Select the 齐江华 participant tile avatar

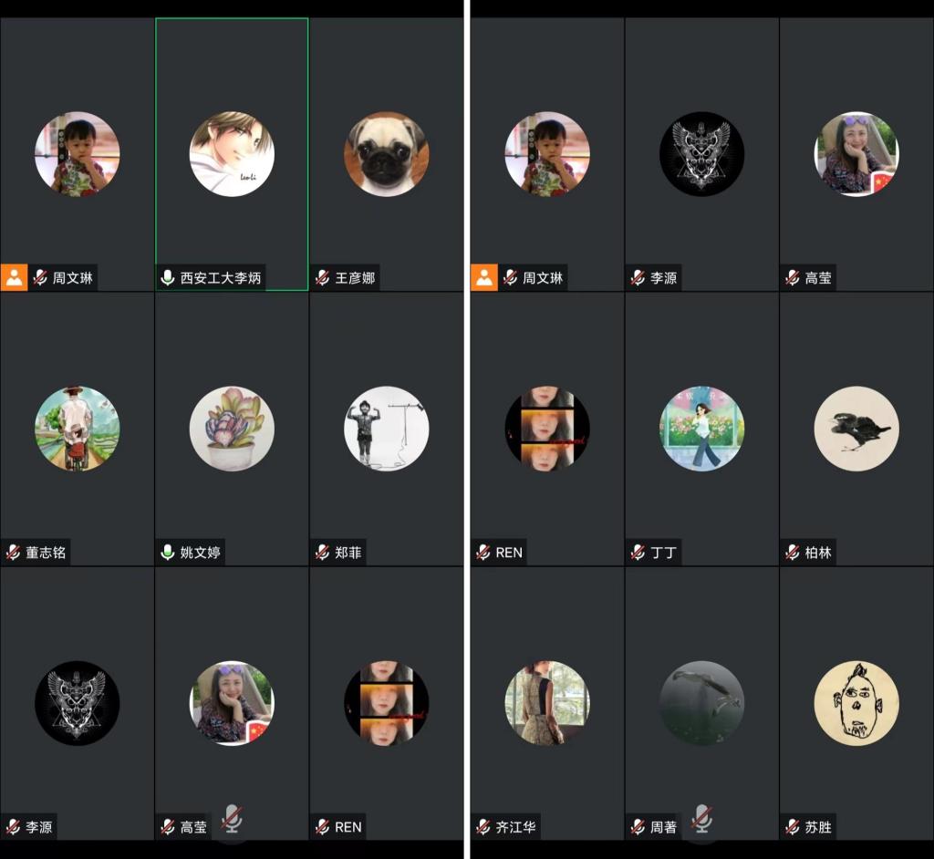coord(547,703)
